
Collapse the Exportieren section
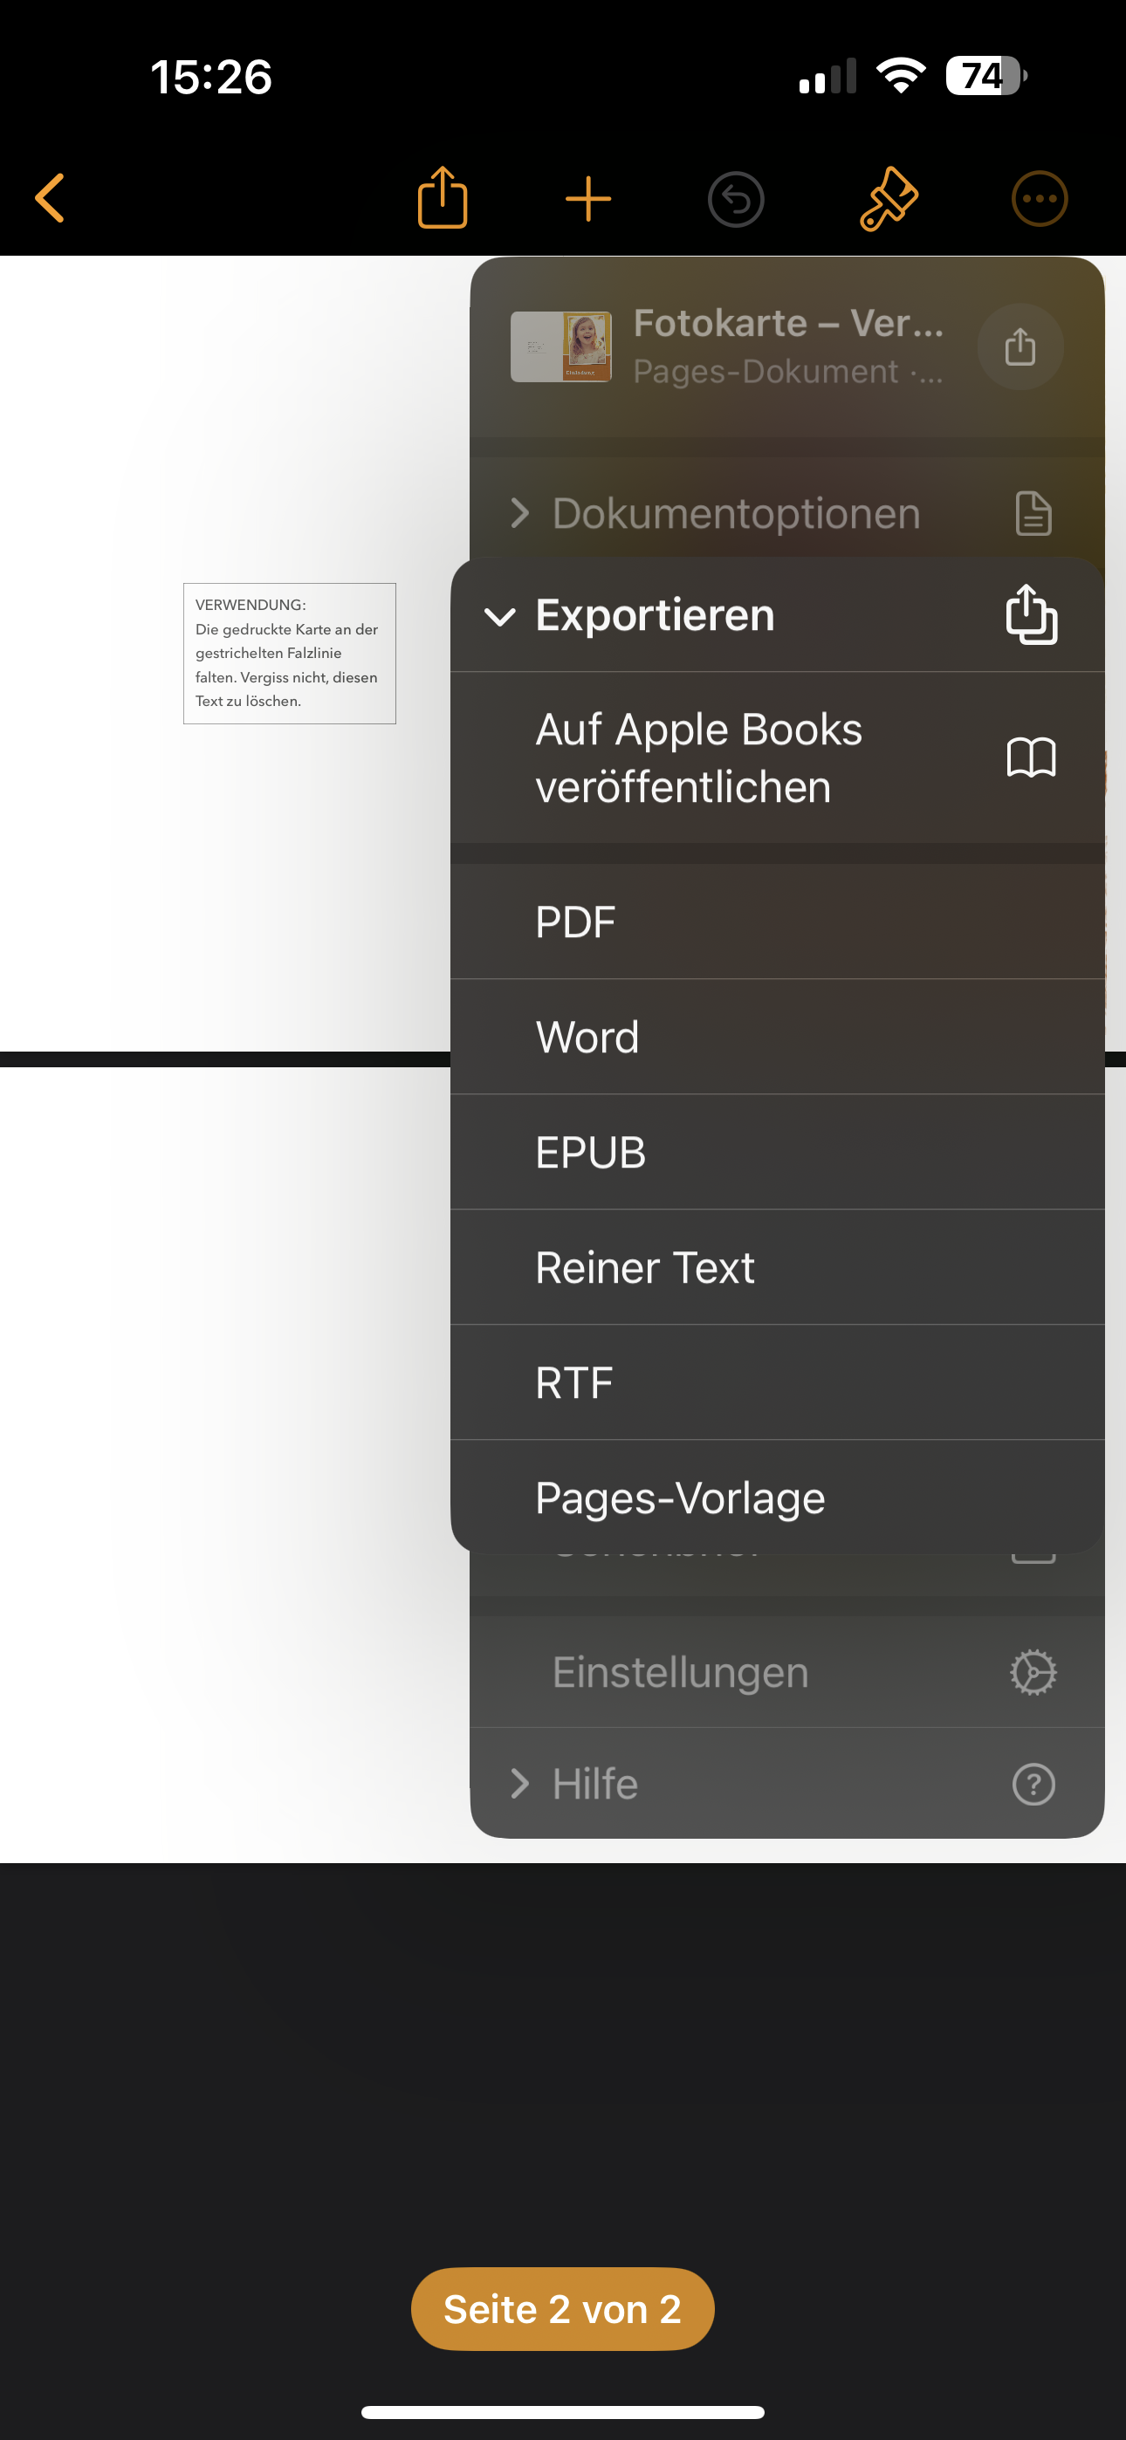coord(777,614)
